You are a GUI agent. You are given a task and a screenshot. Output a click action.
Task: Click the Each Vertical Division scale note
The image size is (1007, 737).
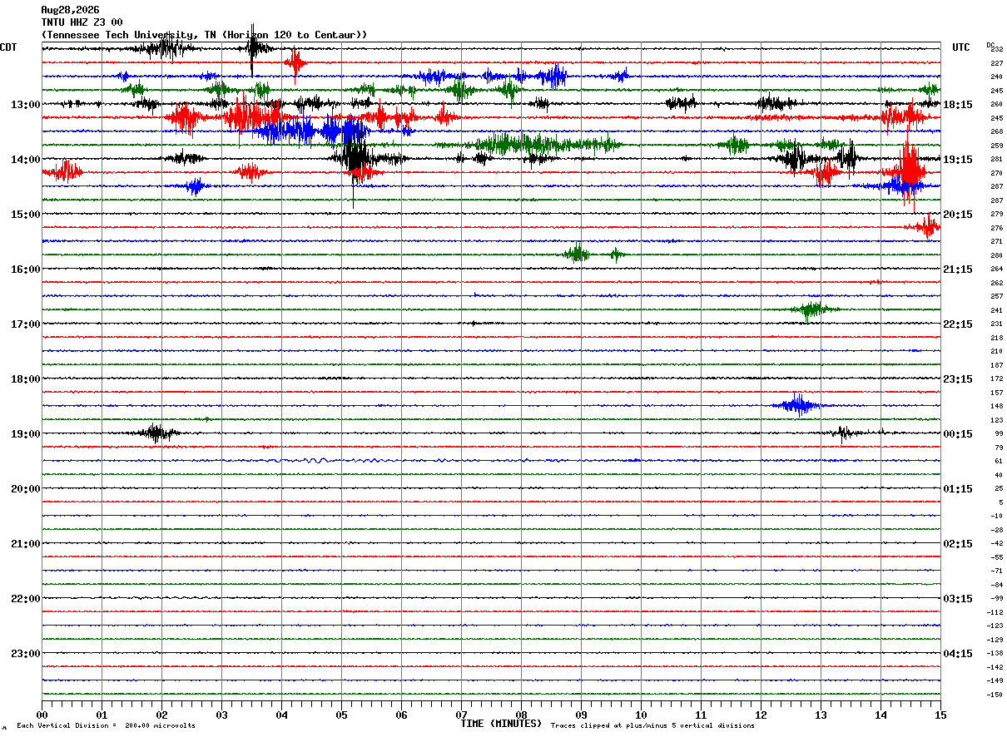106,726
